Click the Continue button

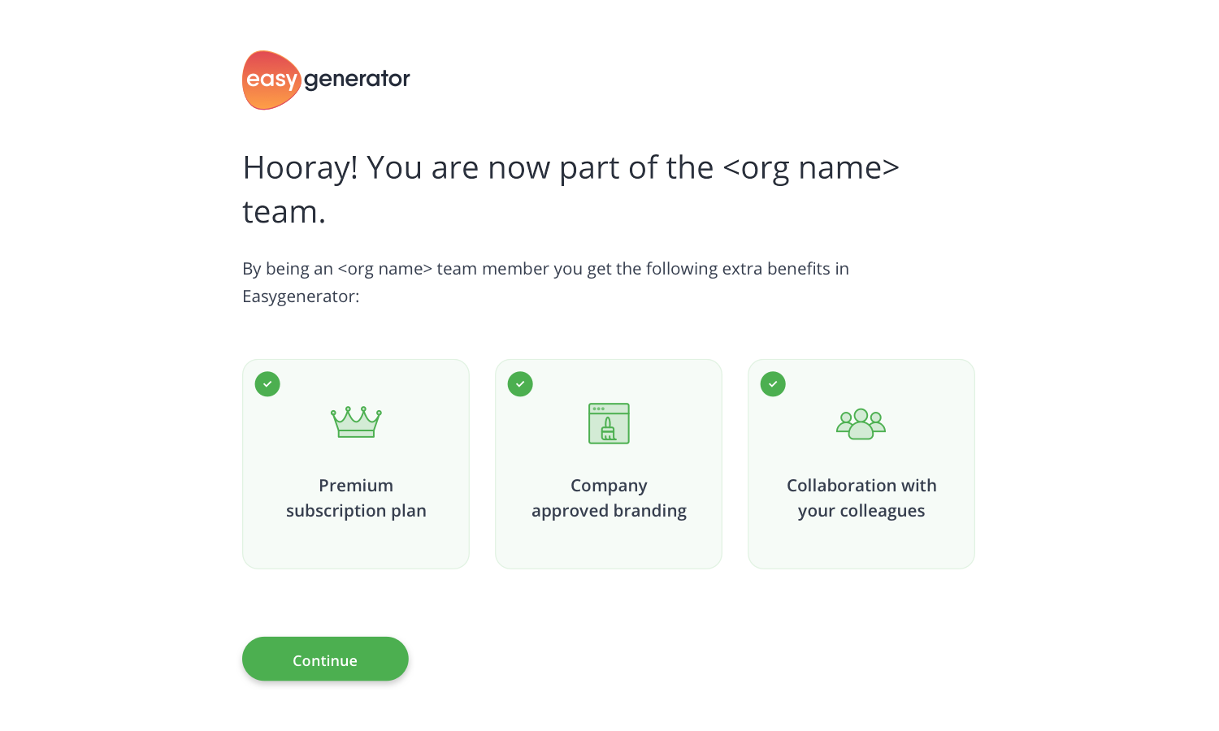tap(325, 659)
